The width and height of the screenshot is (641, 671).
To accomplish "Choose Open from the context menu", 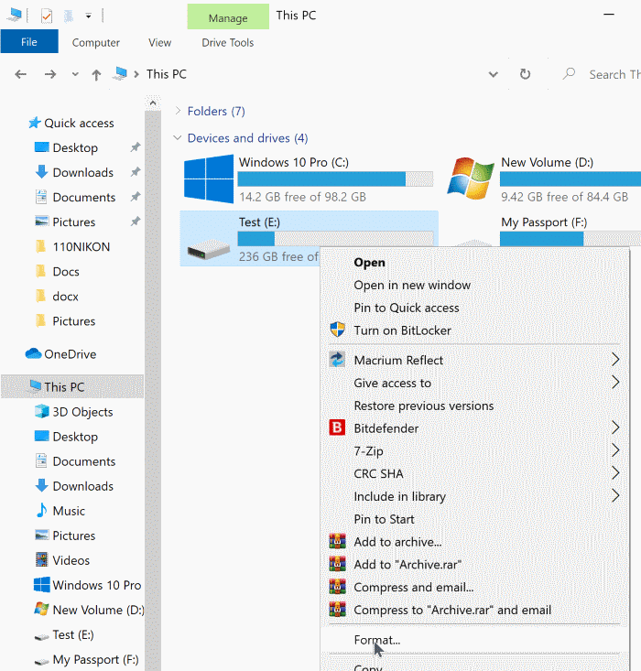I will pyautogui.click(x=369, y=263).
